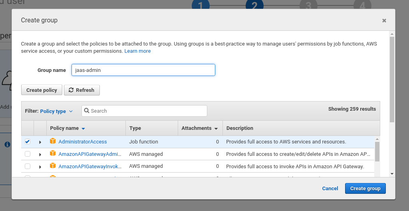Sort by Policy name column header

pos(86,128)
